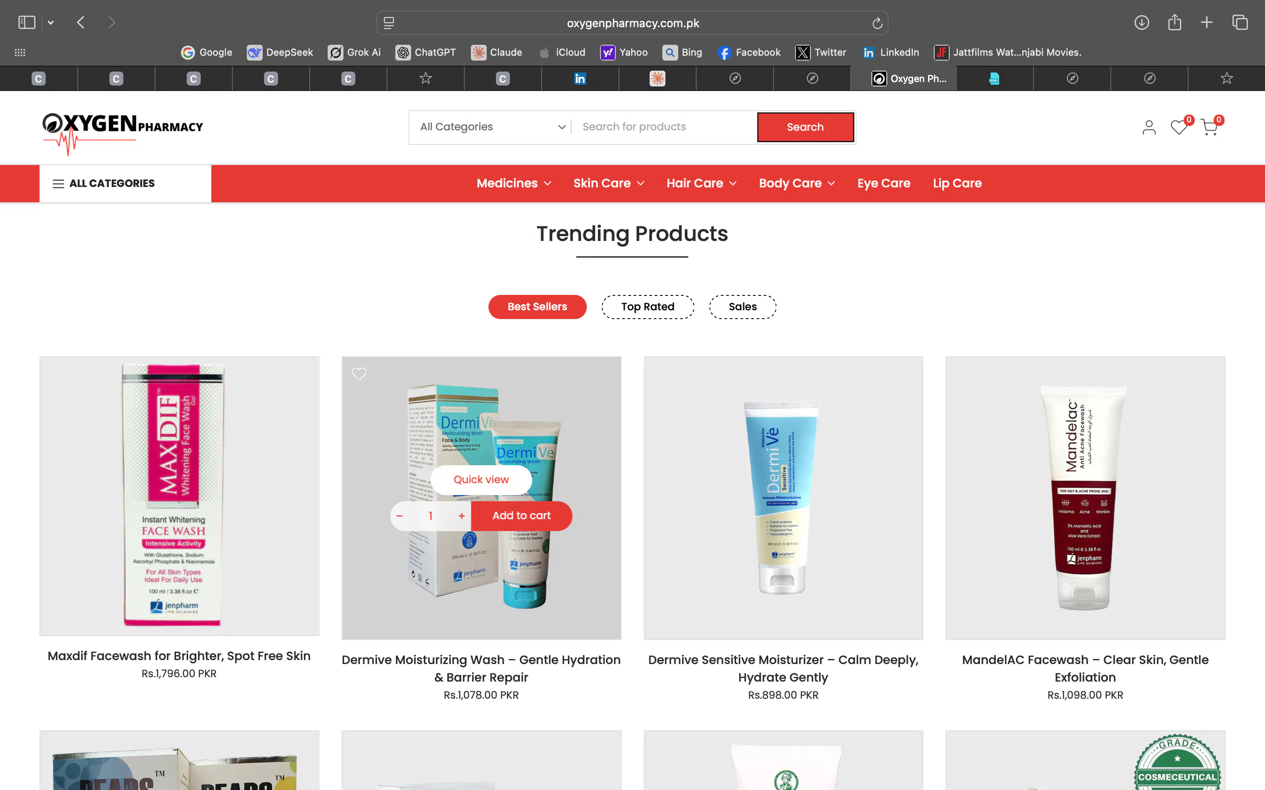
Task: Open the wishlist heart icon in header
Action: point(1178,127)
